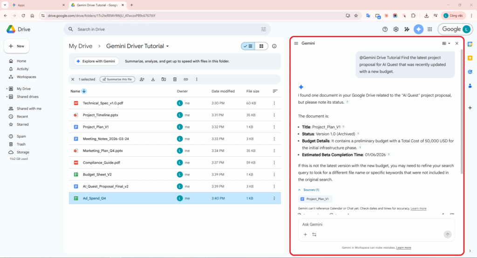The width and height of the screenshot is (477, 258).
Task: Clear the selection with the X button
Action: tap(73, 79)
